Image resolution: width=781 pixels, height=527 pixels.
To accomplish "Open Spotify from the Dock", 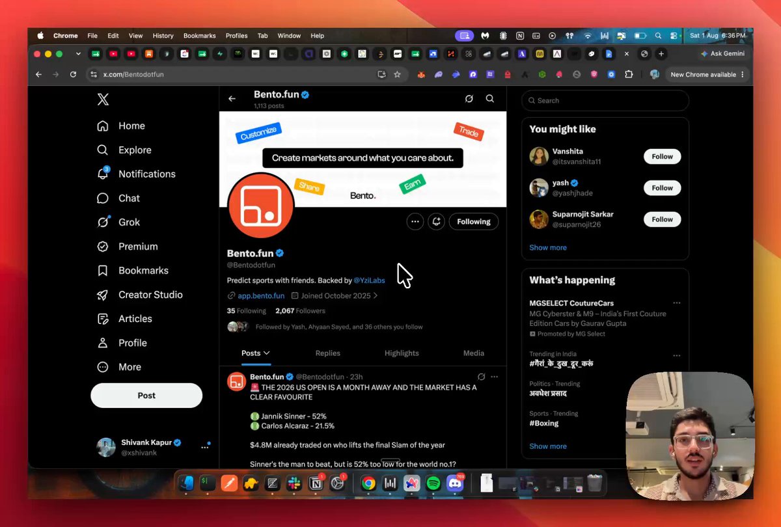I will click(x=433, y=483).
